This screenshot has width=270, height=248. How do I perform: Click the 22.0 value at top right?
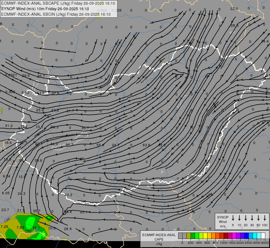click(x=234, y=9)
